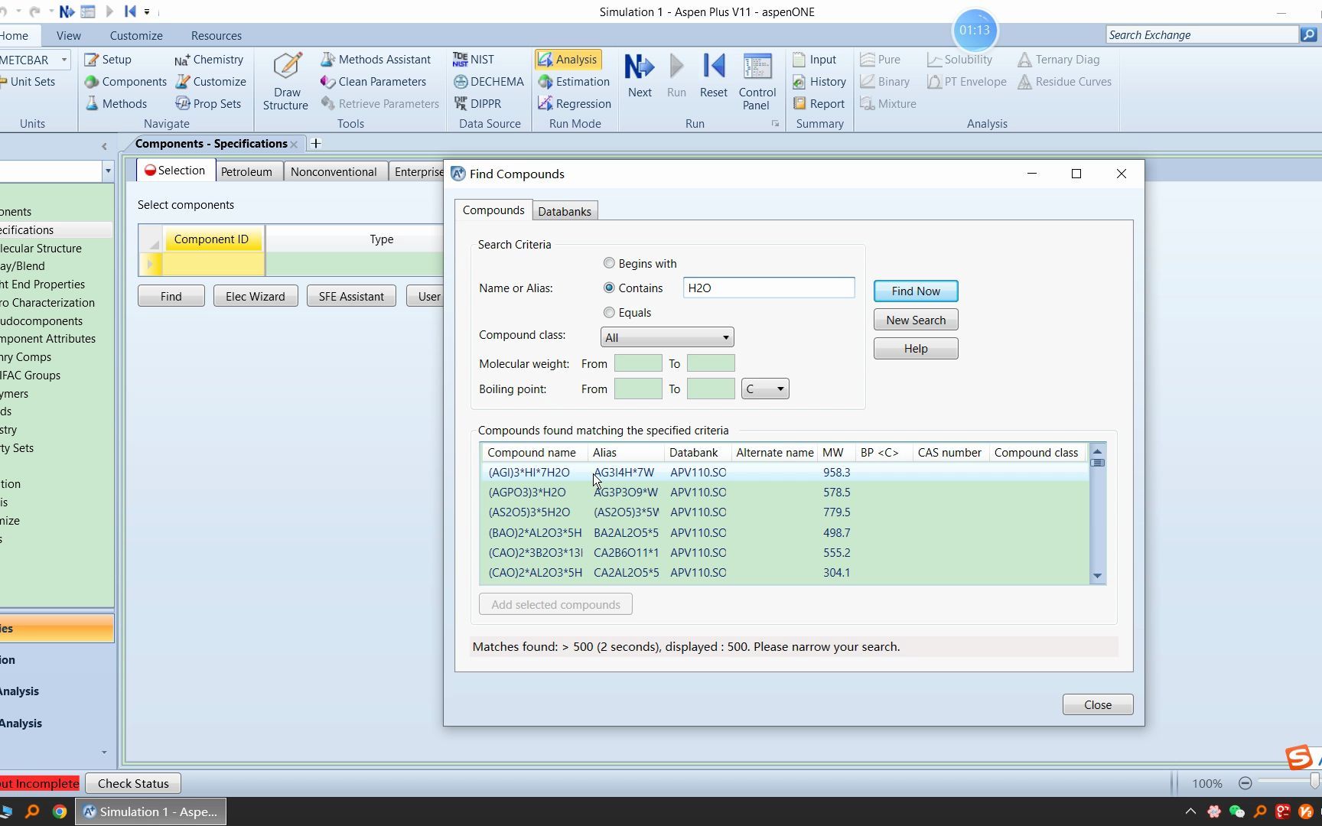This screenshot has width=1322, height=826.
Task: Click Help in Find Compounds dialog
Action: (x=916, y=348)
